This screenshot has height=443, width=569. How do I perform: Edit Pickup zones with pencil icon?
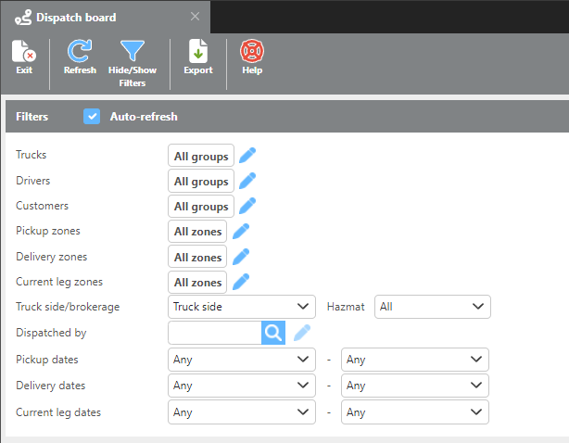pos(241,231)
